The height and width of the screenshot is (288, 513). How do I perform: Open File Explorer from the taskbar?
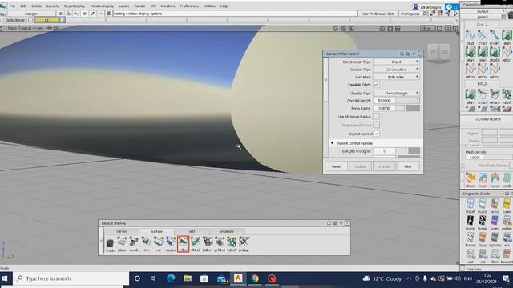tap(188, 278)
